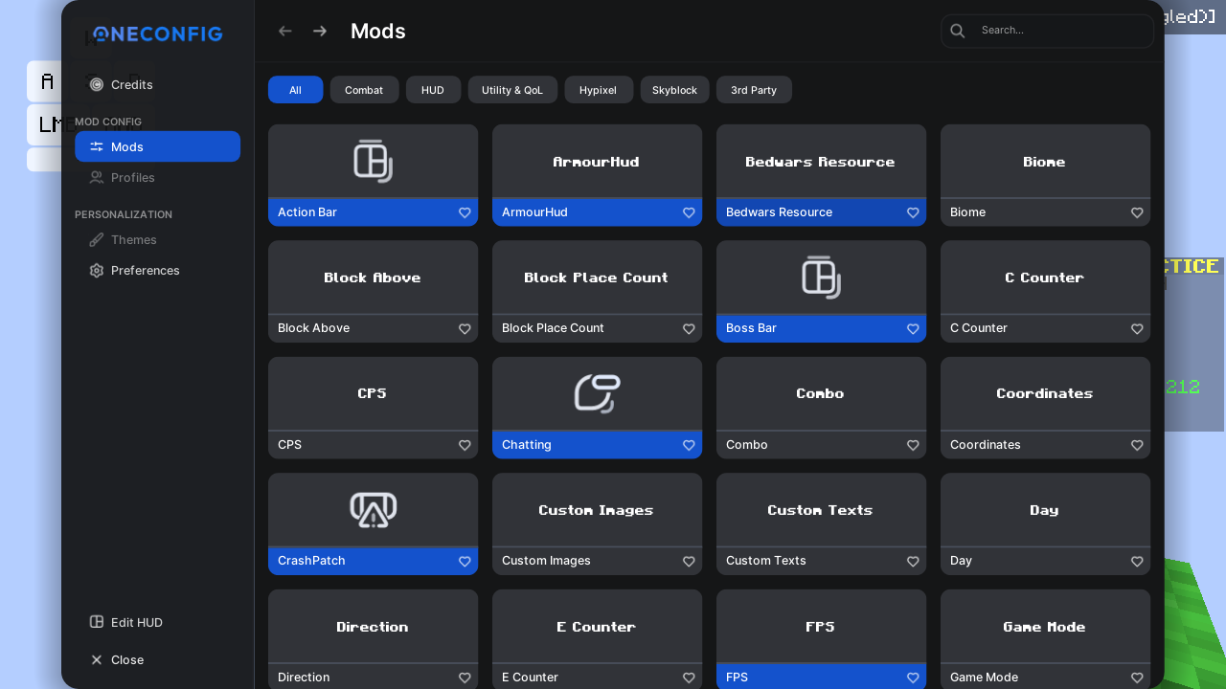Viewport: 1226px width, 689px height.
Task: Toggle the Action Bar mod name bar
Action: [373, 212]
